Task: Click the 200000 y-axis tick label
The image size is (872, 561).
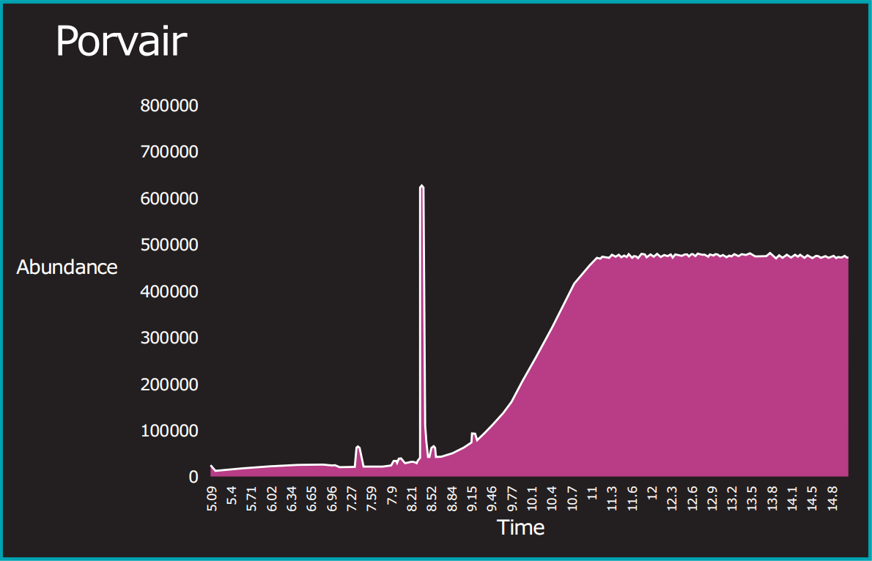Action: [169, 384]
